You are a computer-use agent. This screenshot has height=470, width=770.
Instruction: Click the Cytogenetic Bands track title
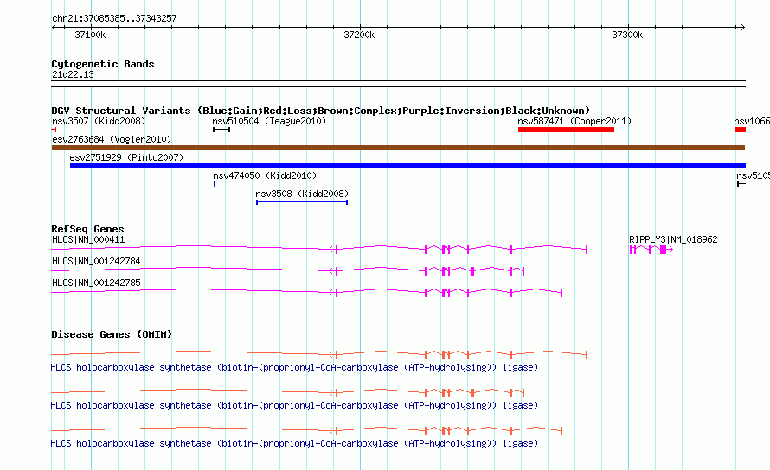pyautogui.click(x=103, y=64)
